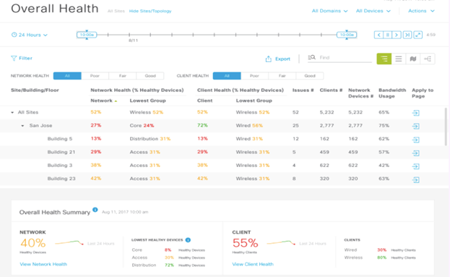Open View Network Health link
Viewport: 450px width, 277px height.
click(x=43, y=264)
